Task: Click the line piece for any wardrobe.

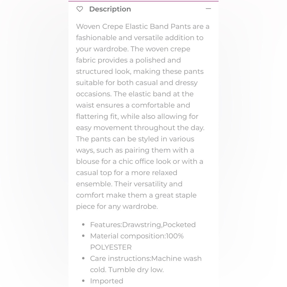Action: 117,206
